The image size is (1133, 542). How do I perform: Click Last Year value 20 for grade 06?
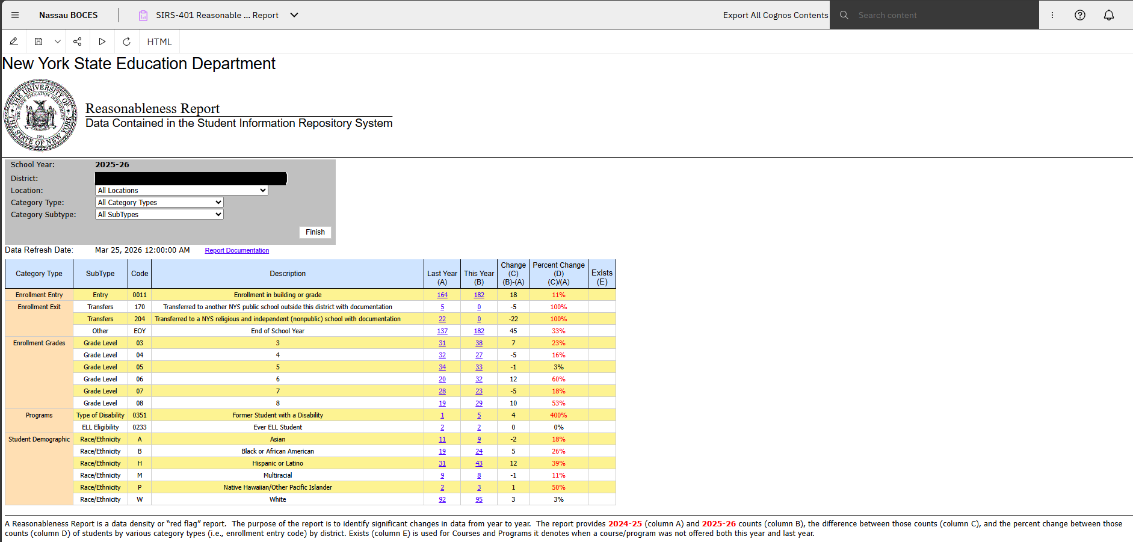(442, 379)
